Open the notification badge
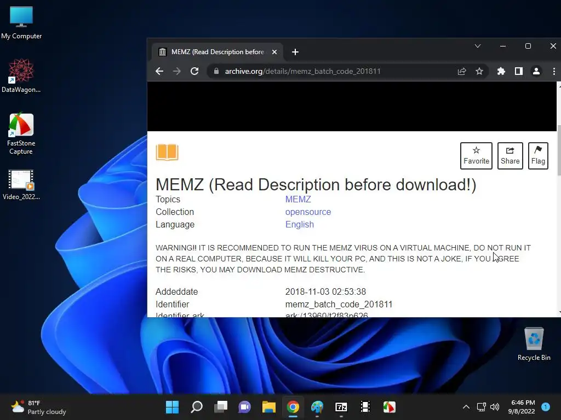This screenshot has width=561, height=420. [546, 407]
